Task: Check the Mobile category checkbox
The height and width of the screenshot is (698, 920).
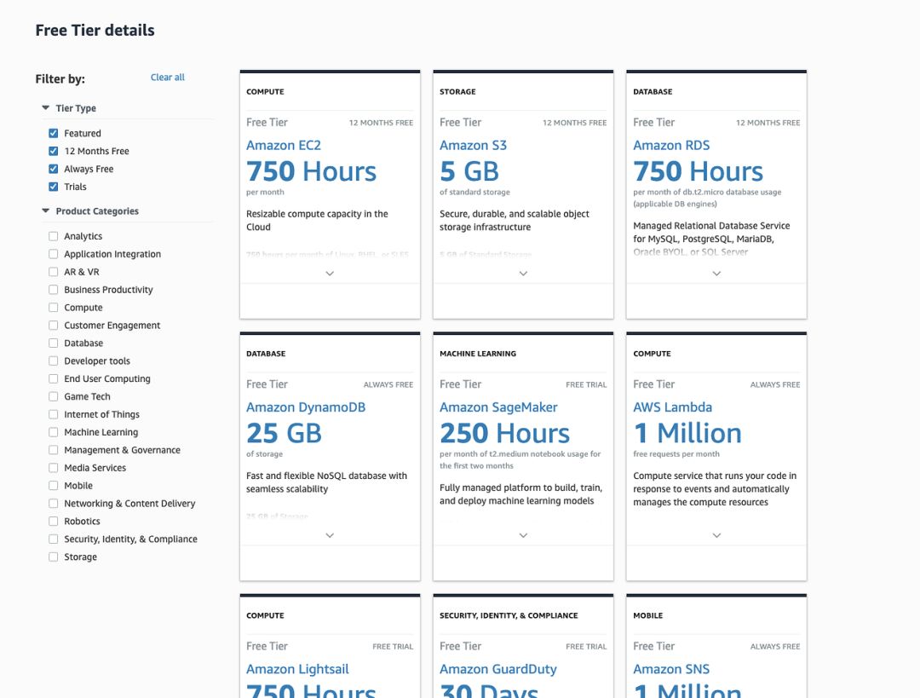Action: click(54, 486)
